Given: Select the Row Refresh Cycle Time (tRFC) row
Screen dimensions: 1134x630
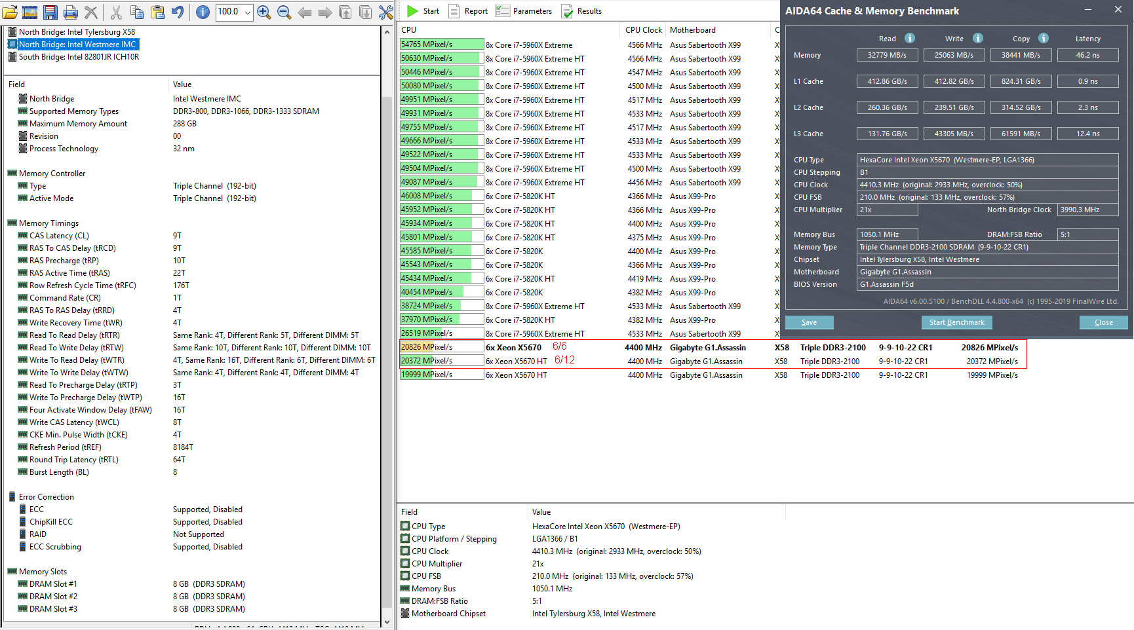Looking at the screenshot, I should point(193,286).
